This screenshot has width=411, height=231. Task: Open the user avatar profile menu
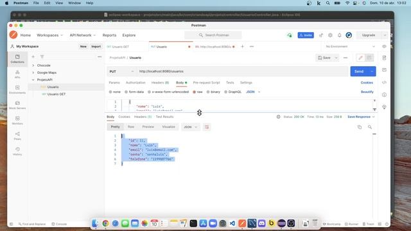coord(349,35)
